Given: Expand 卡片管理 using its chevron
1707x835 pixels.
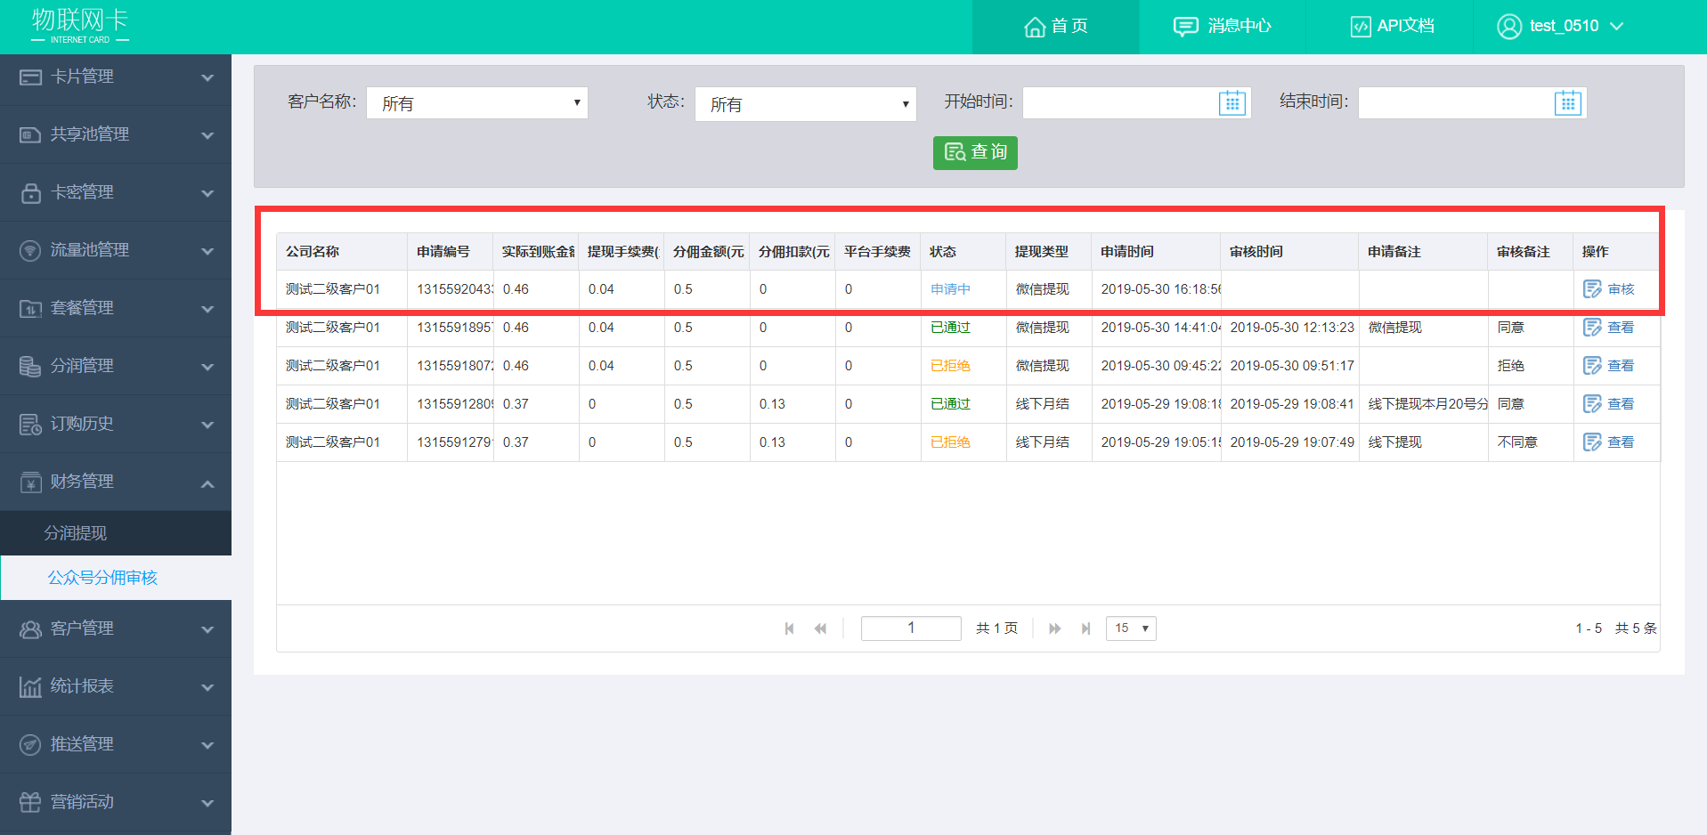Looking at the screenshot, I should [207, 78].
